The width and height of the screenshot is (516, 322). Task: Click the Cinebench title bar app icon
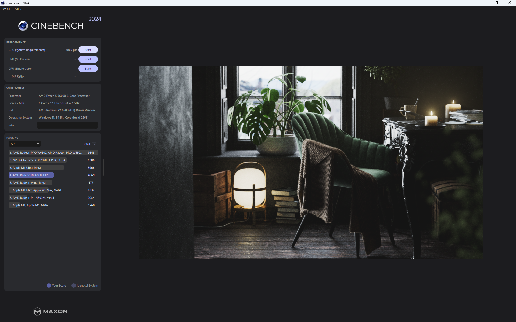click(x=3, y=3)
